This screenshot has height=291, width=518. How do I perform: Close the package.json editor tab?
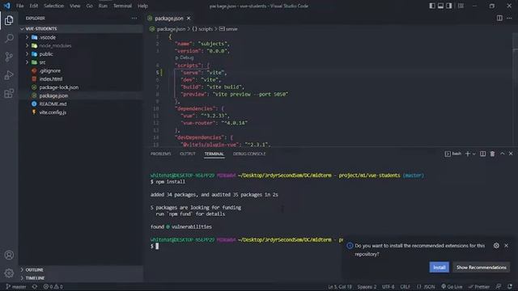point(189,18)
